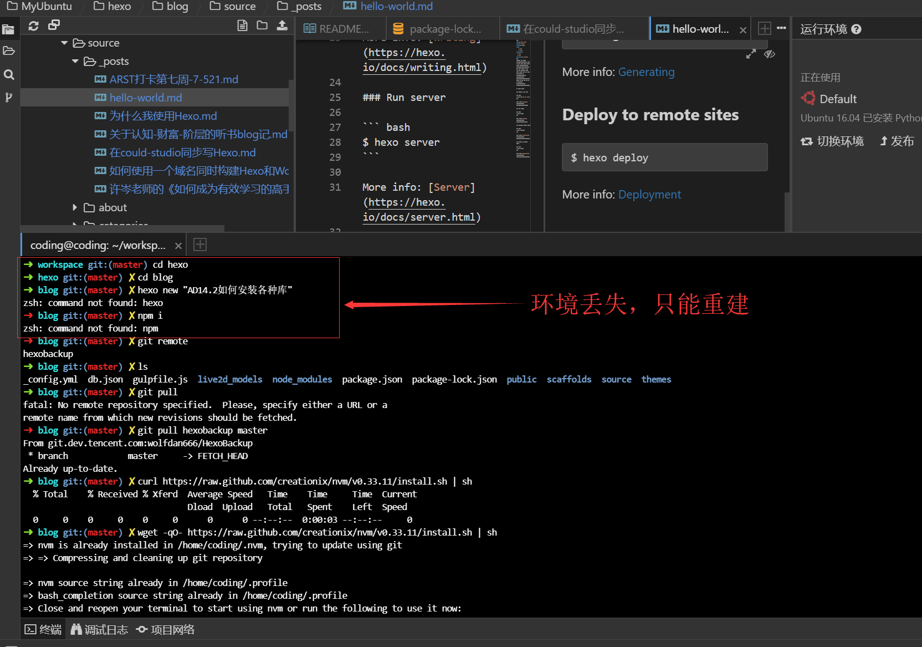Expand the about folder in the tree
922x647 pixels.
pyautogui.click(x=75, y=207)
